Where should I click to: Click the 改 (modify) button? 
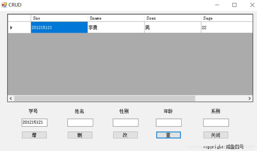[125, 135]
